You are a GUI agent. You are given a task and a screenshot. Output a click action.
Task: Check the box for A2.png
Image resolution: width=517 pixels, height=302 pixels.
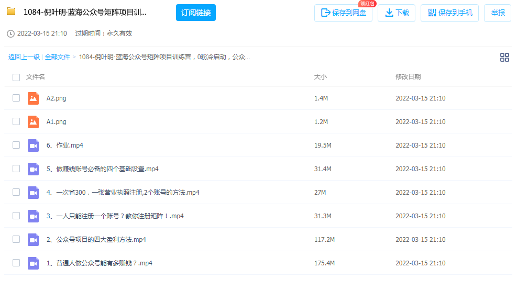pos(16,98)
